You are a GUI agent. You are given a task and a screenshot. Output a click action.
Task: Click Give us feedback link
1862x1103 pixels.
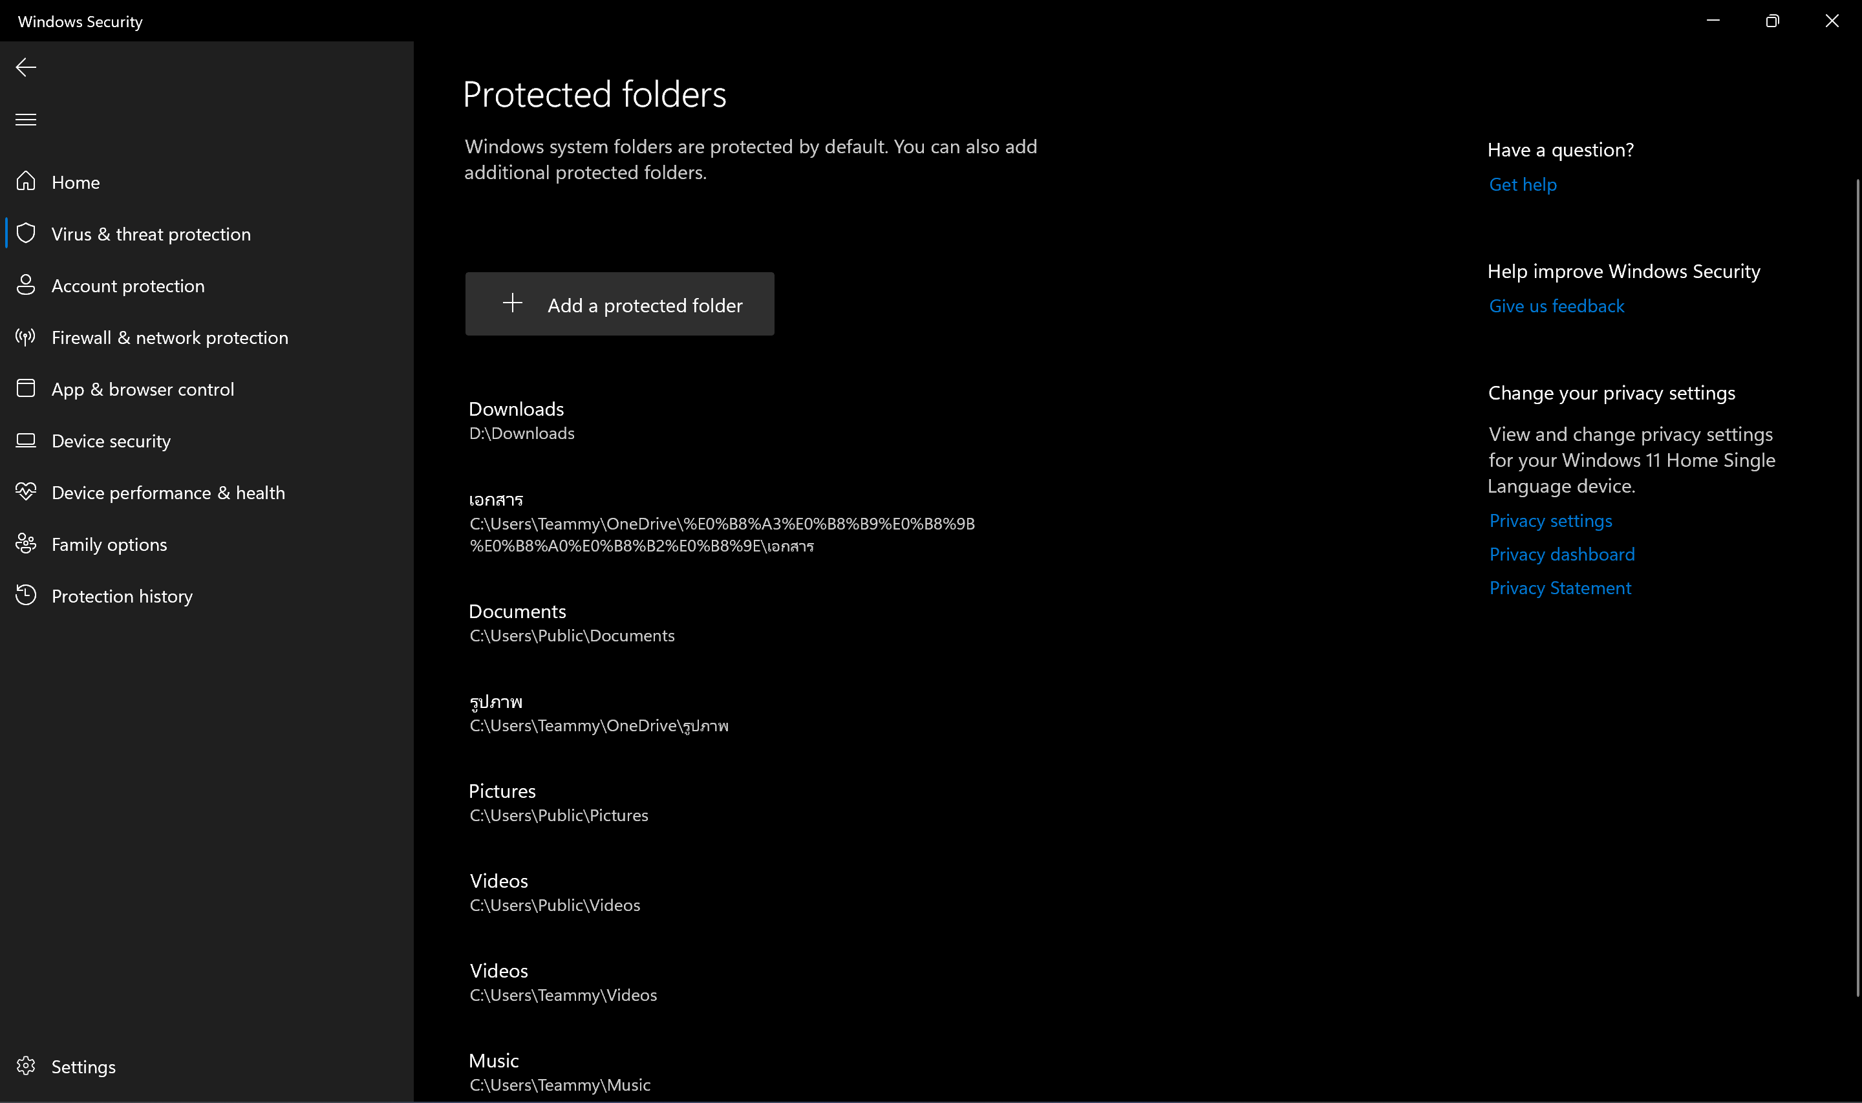pyautogui.click(x=1557, y=306)
